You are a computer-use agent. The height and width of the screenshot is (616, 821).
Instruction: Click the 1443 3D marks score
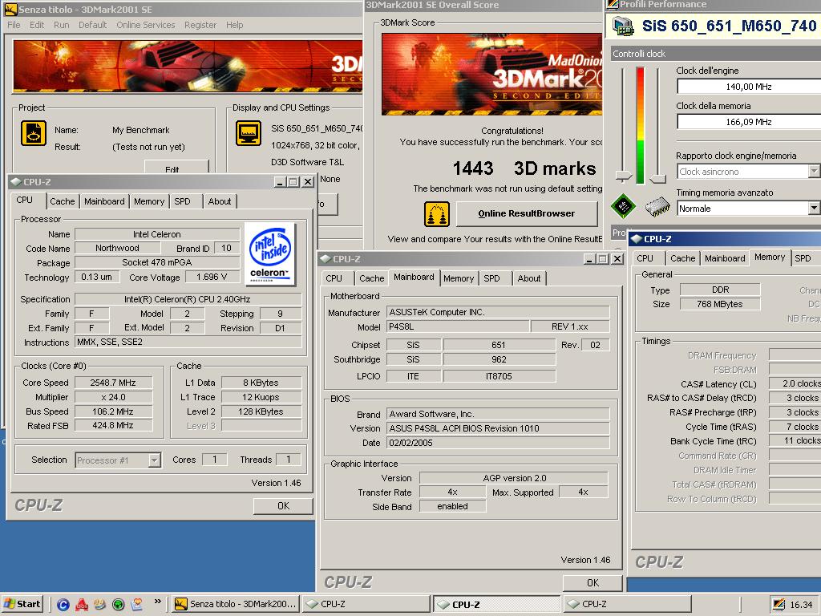tap(524, 168)
